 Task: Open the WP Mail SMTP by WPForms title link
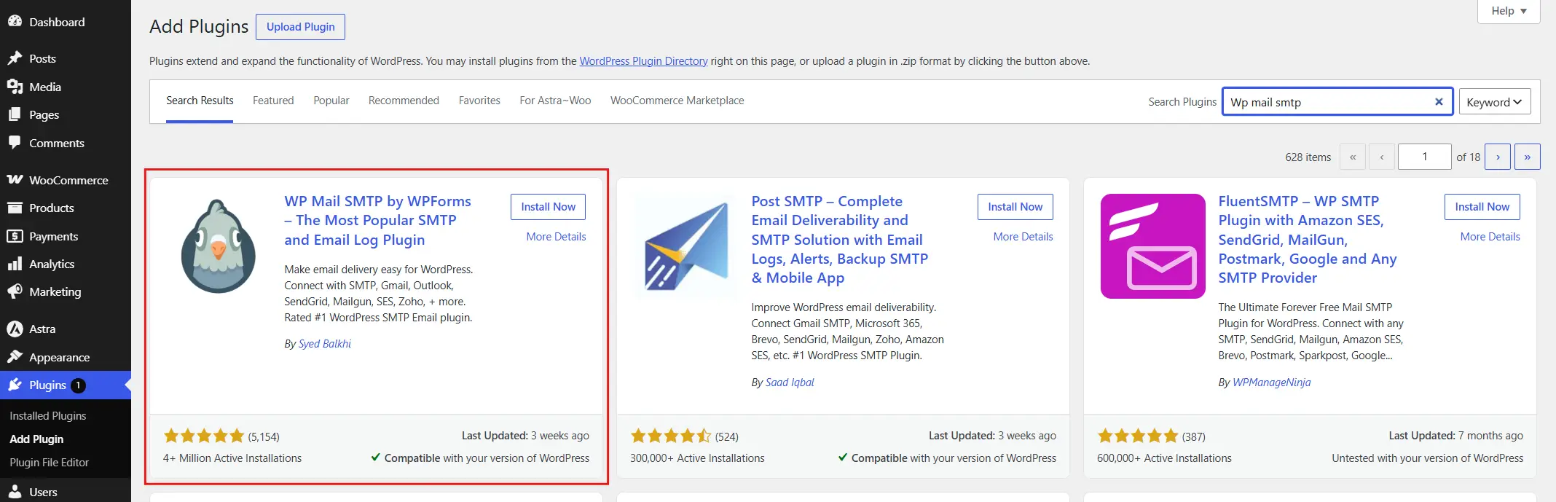377,220
